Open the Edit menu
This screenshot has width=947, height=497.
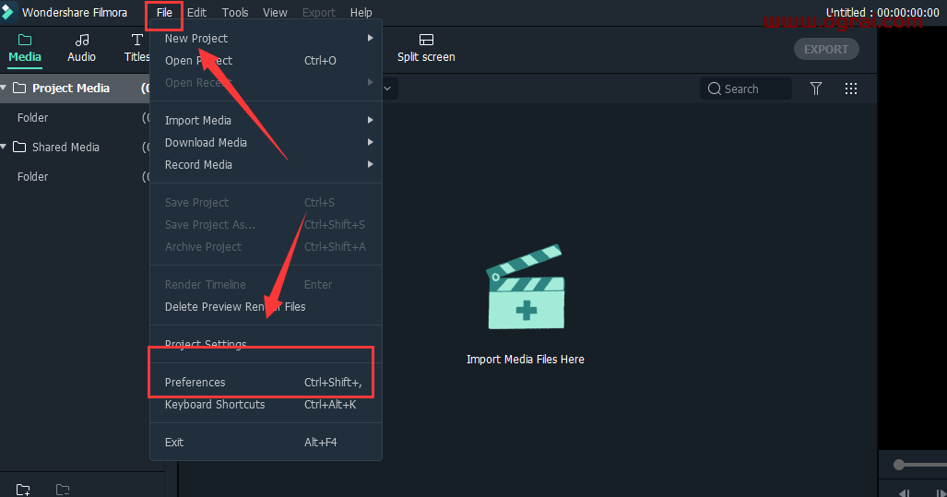click(196, 13)
